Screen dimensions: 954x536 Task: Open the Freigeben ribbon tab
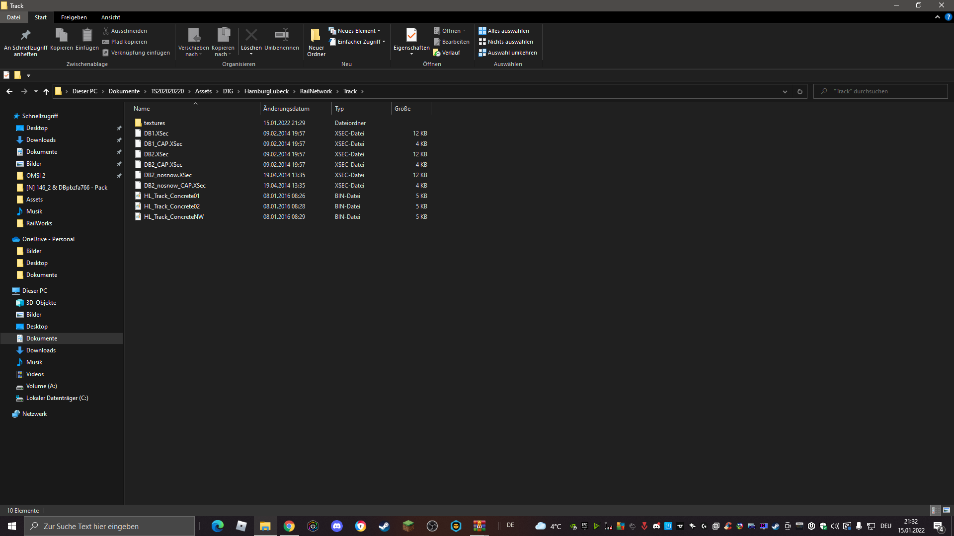tap(74, 17)
